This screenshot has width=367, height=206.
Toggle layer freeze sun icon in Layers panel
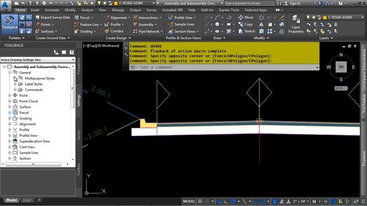pyautogui.click(x=314, y=18)
